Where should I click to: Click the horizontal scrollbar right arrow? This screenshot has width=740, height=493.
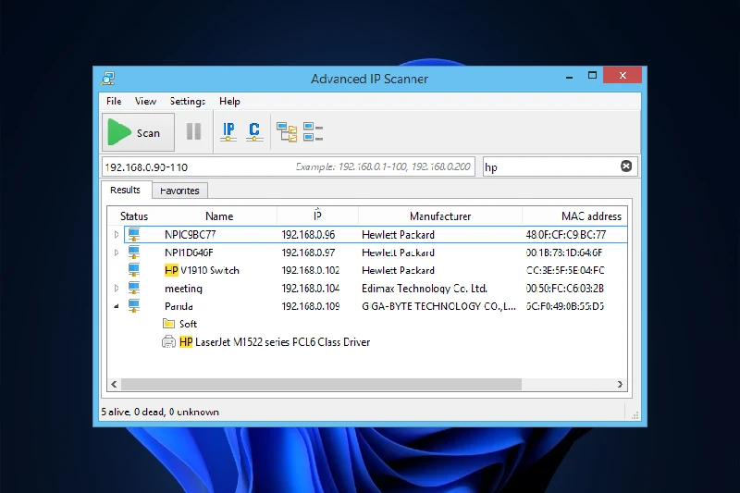pos(620,385)
